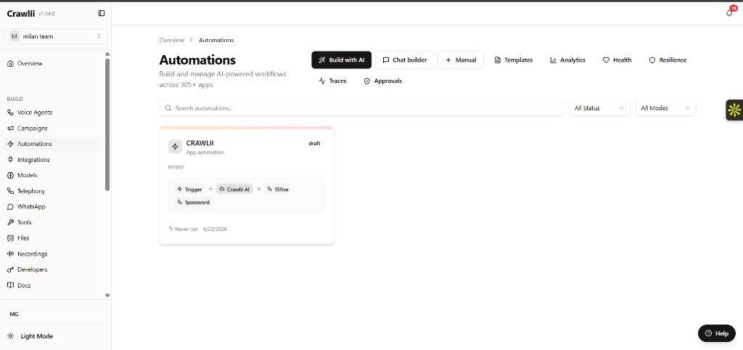
Task: Collapse the sidebar panel icon
Action: [102, 13]
